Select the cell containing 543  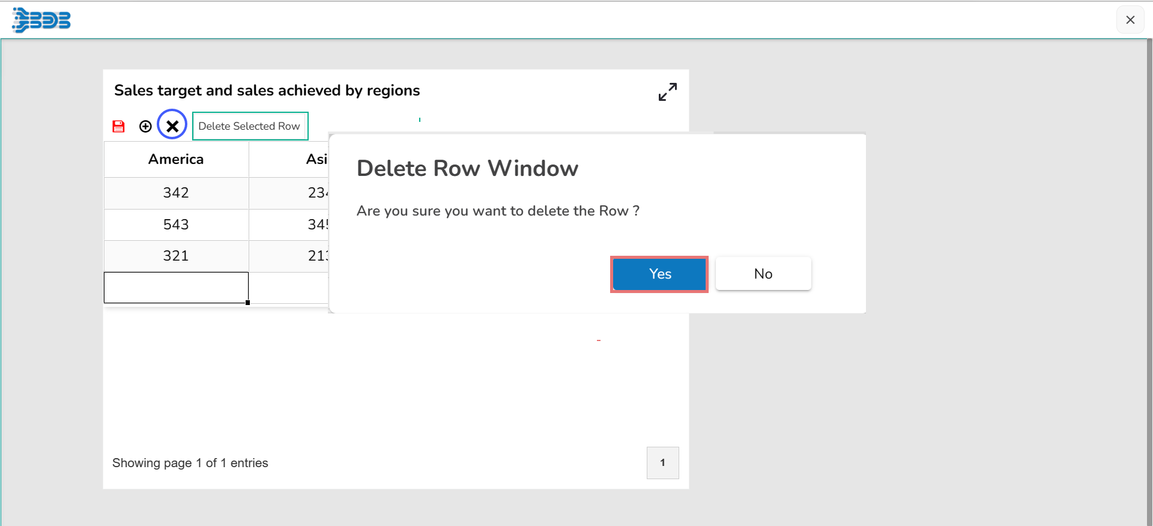point(176,225)
